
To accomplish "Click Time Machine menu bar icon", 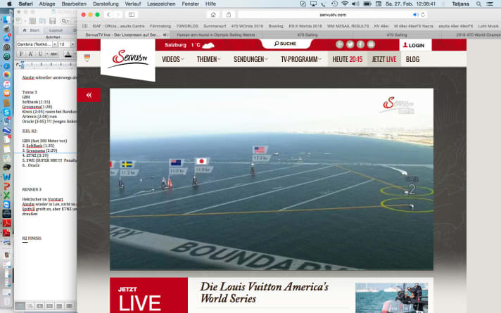I will [x=334, y=4].
